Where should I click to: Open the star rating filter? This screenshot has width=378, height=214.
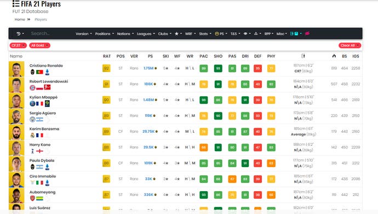point(178,34)
